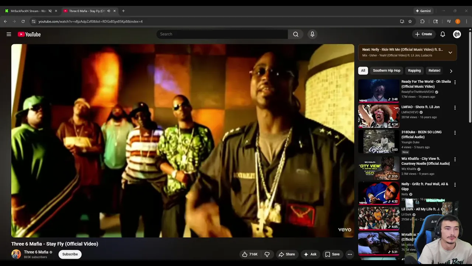Open Wiz Khalifa City View thumbnail
Screen dimensions: 472x266
point(379,168)
